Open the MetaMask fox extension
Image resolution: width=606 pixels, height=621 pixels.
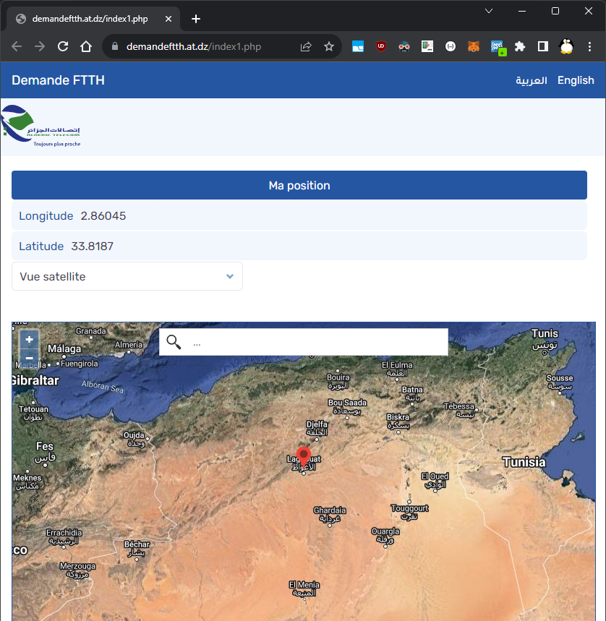click(x=474, y=46)
